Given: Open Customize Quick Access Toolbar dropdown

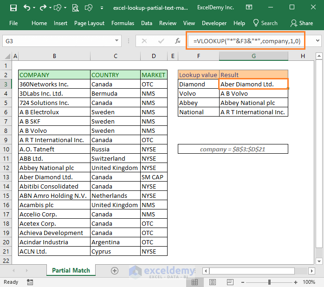Looking at the screenshot, I should pyautogui.click(x=102, y=8).
